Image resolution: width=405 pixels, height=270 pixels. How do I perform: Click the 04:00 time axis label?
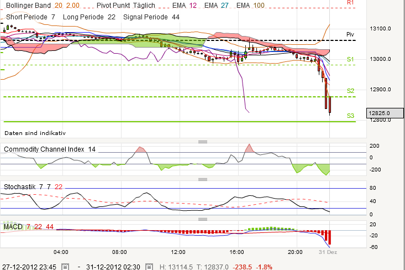[61, 252]
